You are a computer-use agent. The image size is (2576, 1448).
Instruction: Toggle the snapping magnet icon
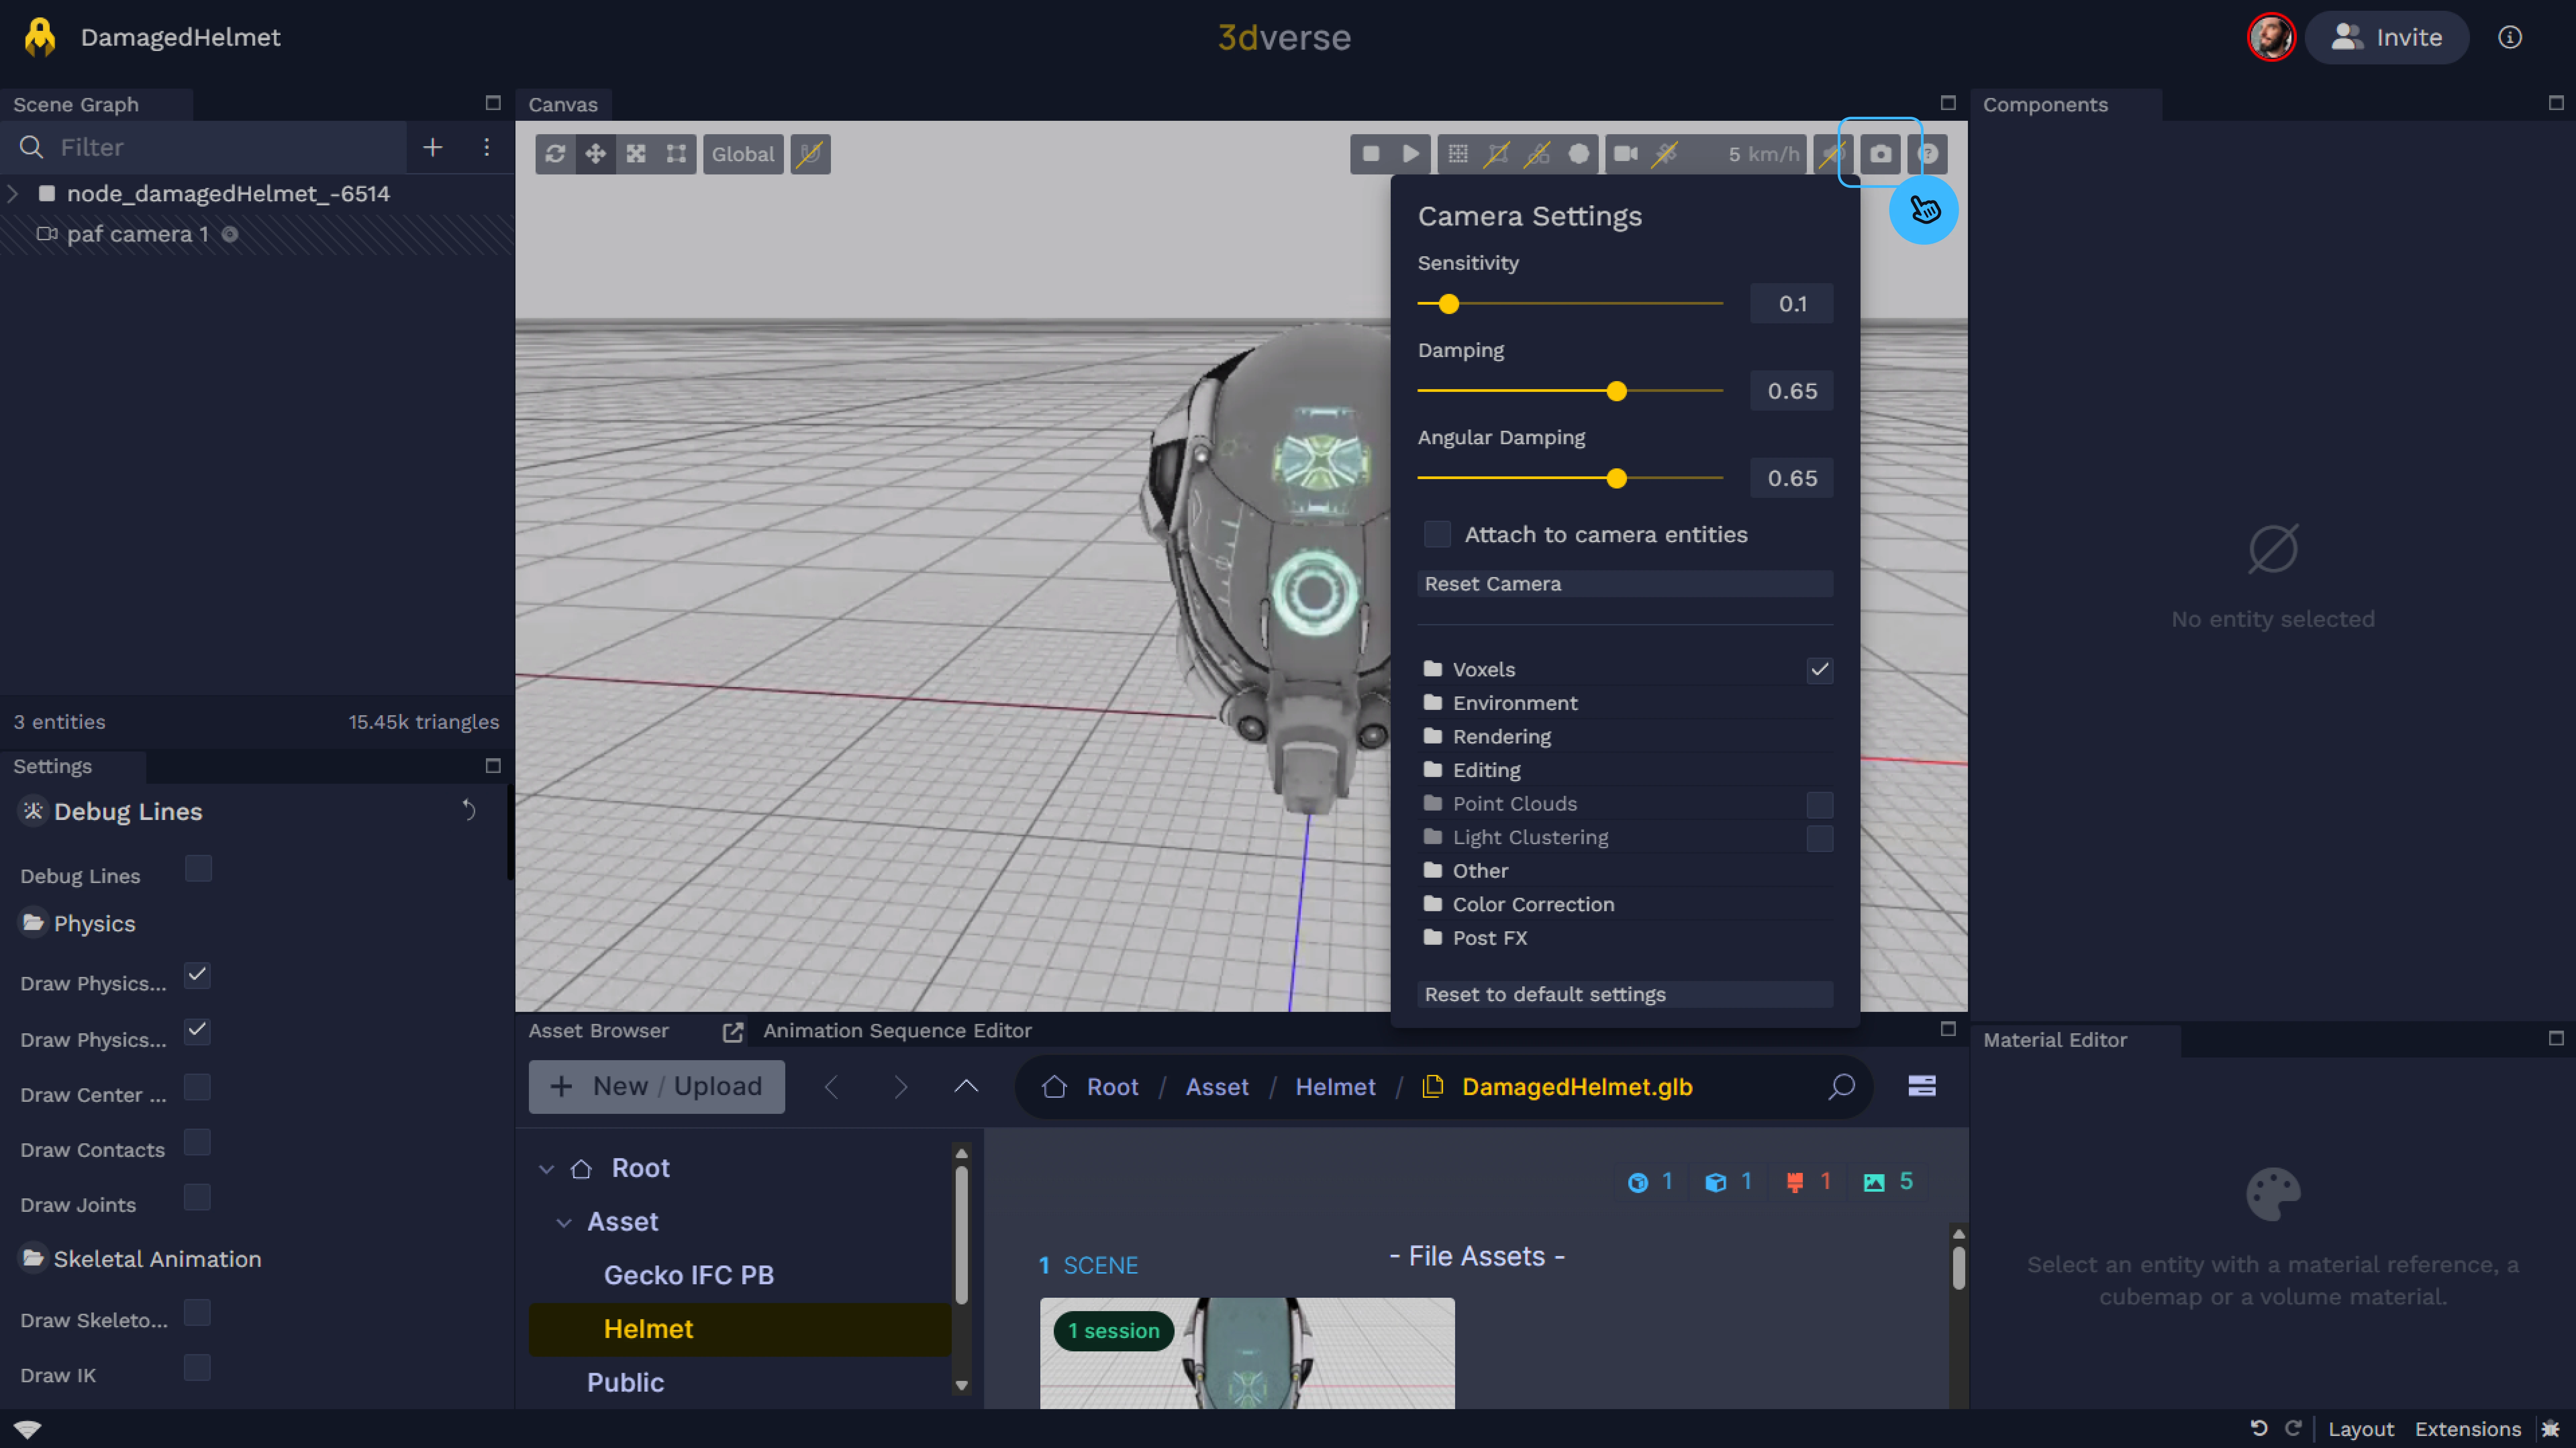810,154
